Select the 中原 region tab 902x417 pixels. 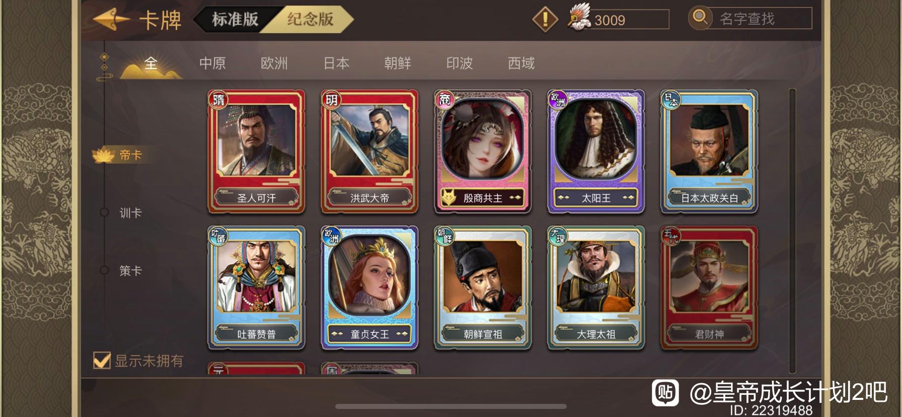point(212,63)
